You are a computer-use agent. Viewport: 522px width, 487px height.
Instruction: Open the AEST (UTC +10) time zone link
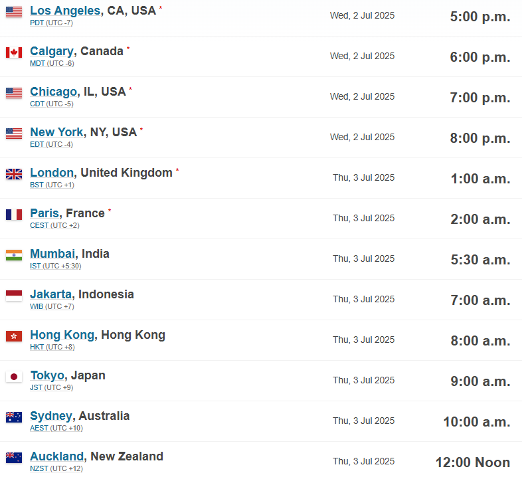pyautogui.click(x=56, y=428)
